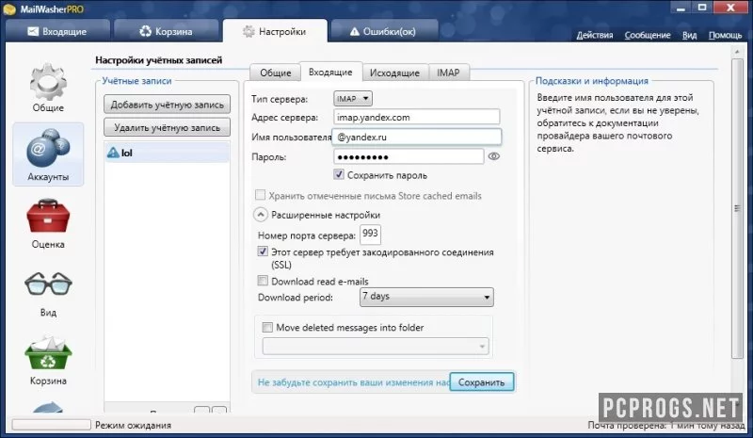Image resolution: width=753 pixels, height=438 pixels.
Task: Switch to the Исходящие account tab
Action: point(394,73)
